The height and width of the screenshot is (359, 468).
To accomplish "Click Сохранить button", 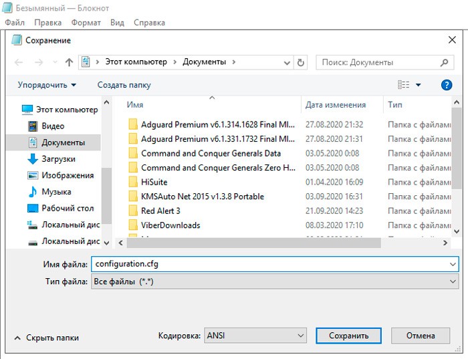I will (348, 336).
